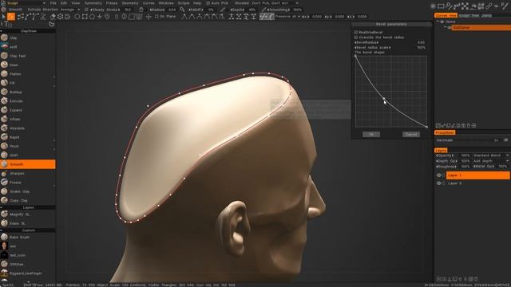Select the Smooth brush
511x287 pixels.
(28, 164)
